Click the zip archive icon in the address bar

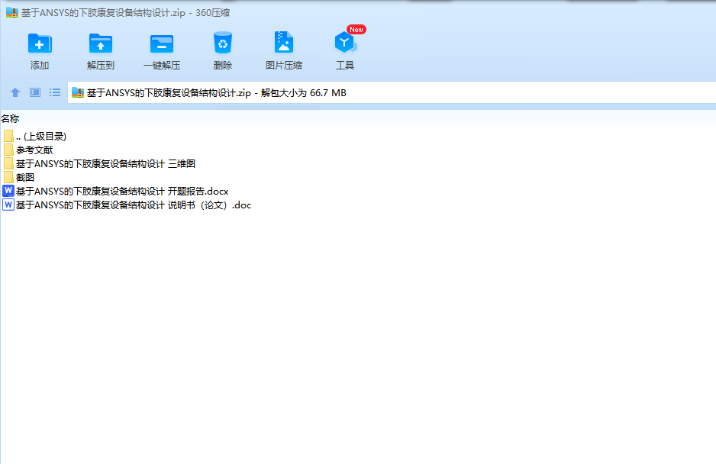[78, 92]
